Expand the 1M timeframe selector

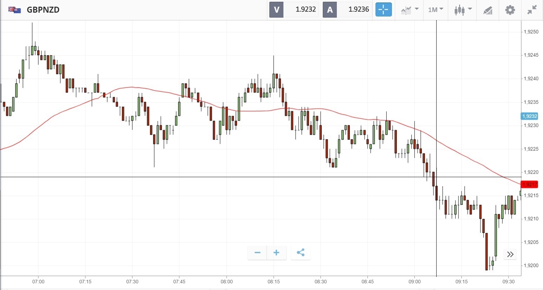[x=436, y=10]
